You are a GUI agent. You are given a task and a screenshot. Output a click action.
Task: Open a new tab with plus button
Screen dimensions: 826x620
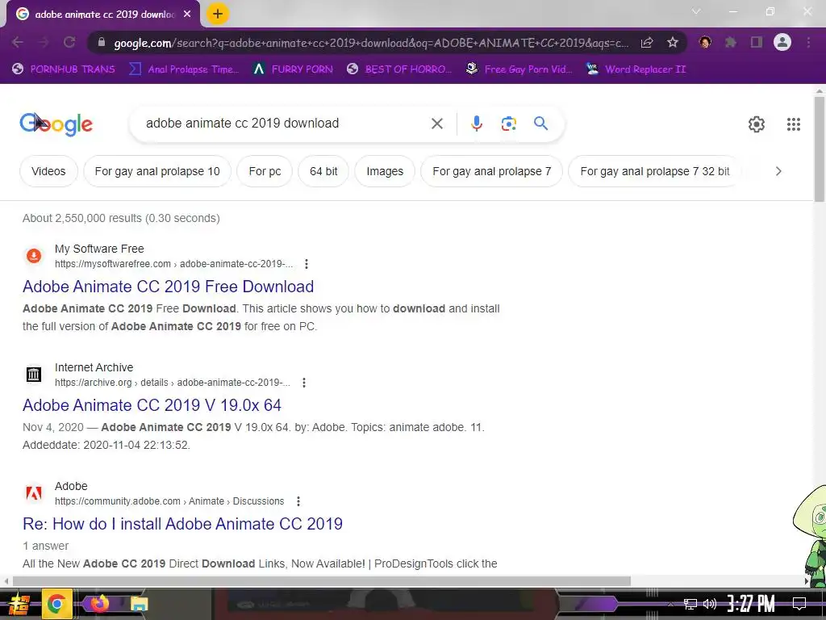point(217,14)
